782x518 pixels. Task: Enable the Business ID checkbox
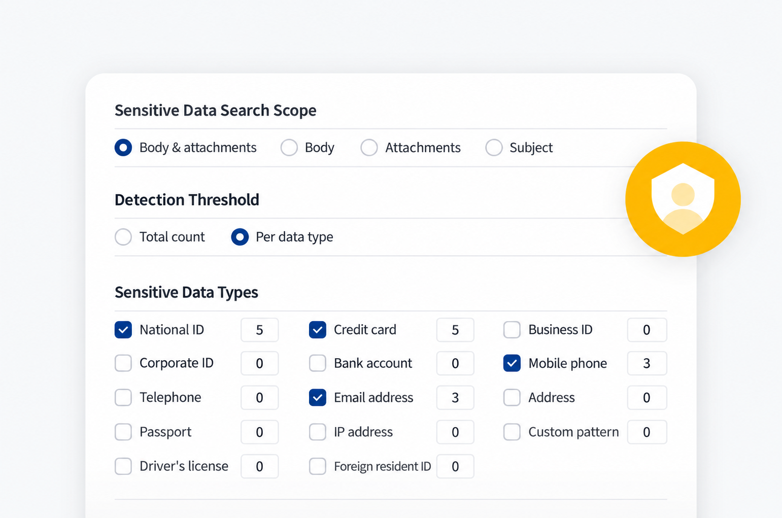[512, 330]
